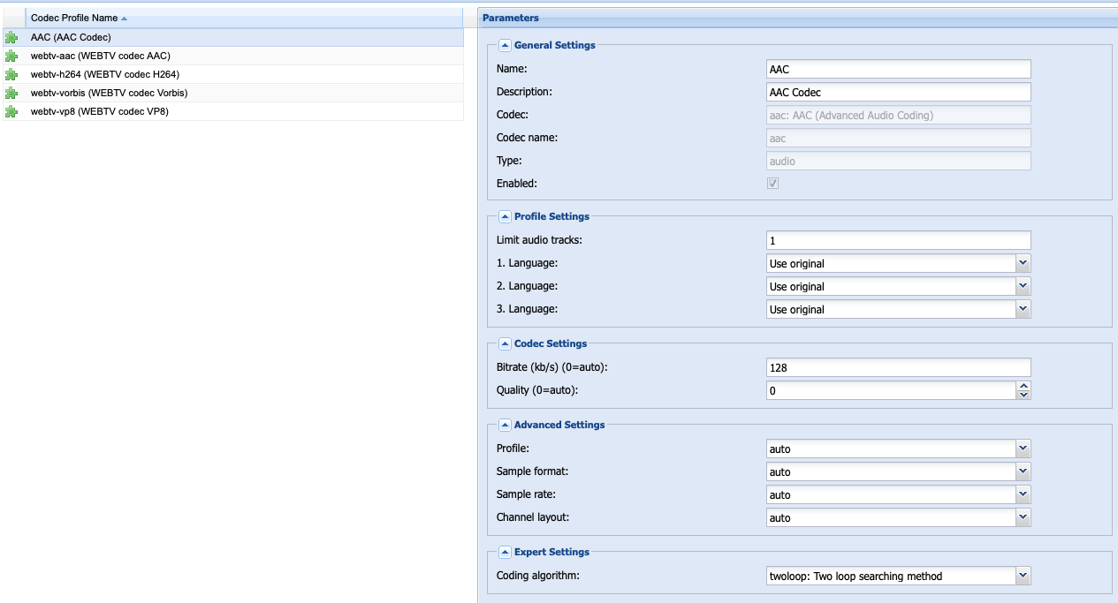Collapse the General Settings section
The width and height of the screenshot is (1118, 603).
[x=505, y=45]
